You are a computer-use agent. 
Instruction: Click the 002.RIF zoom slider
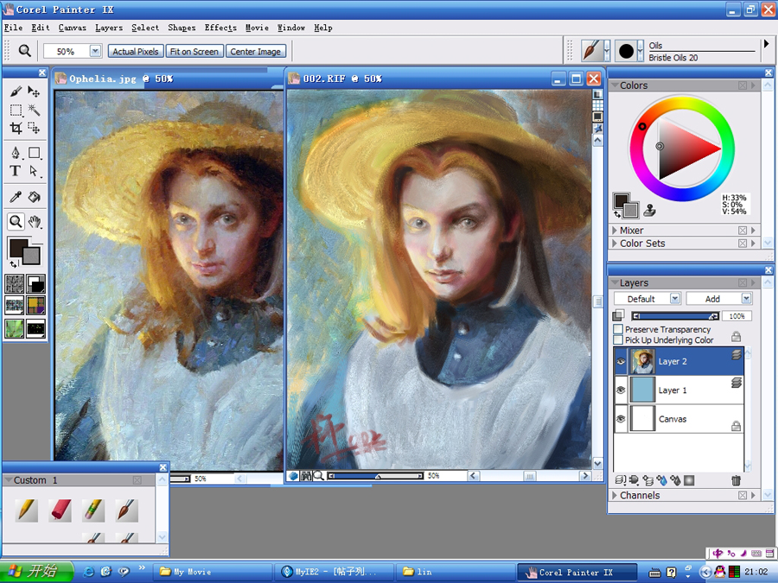point(376,476)
